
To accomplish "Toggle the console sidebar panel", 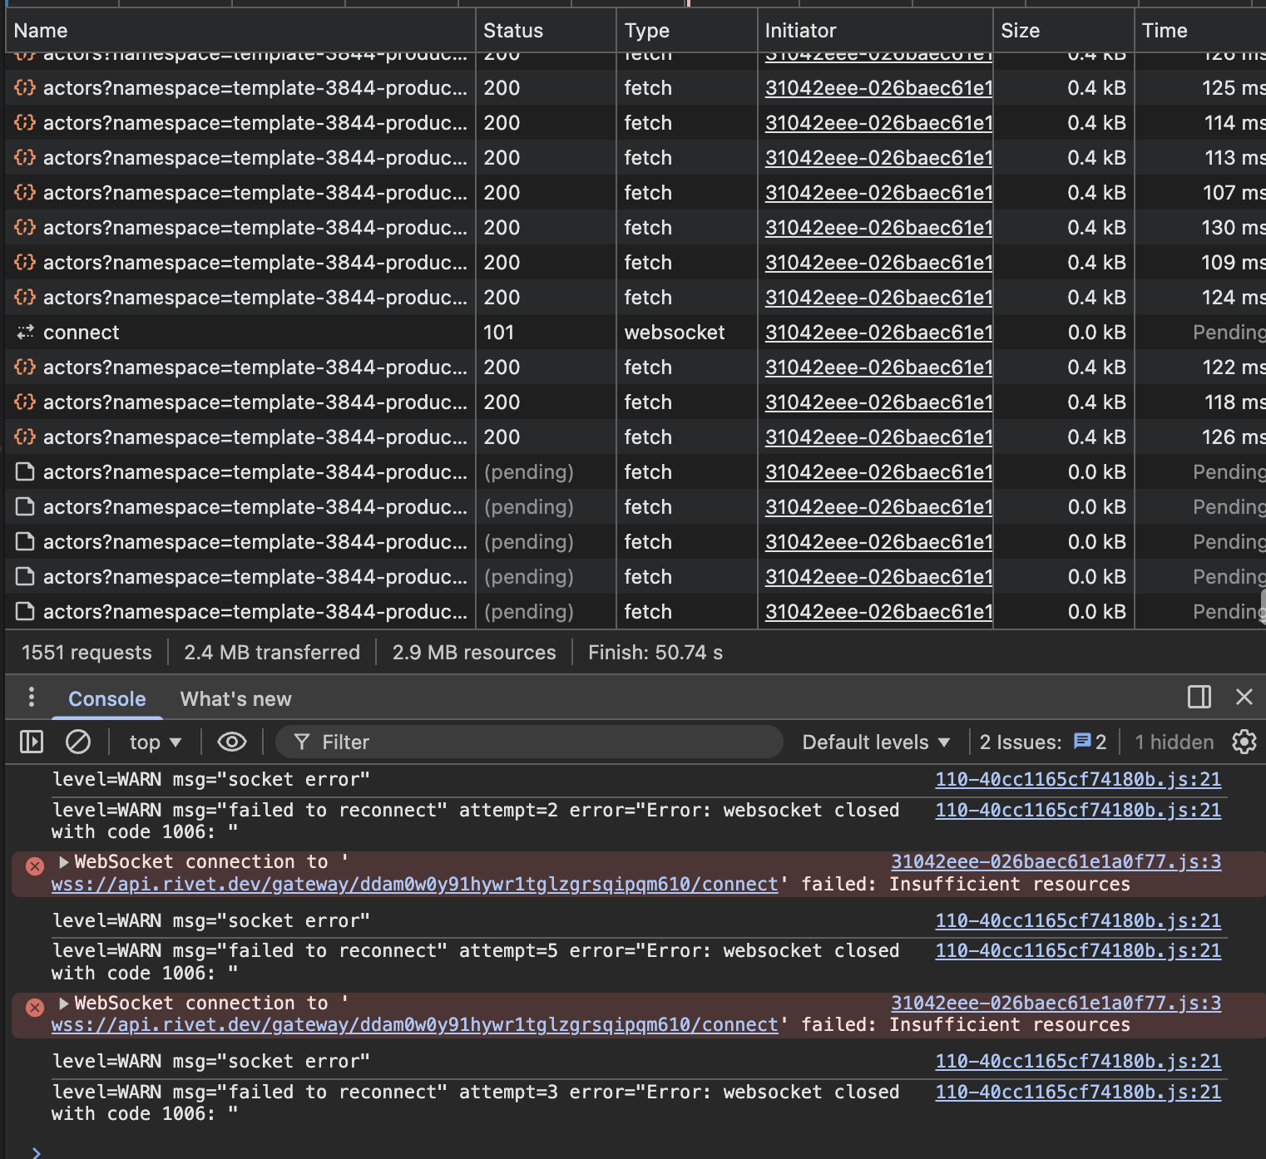I will (x=32, y=742).
